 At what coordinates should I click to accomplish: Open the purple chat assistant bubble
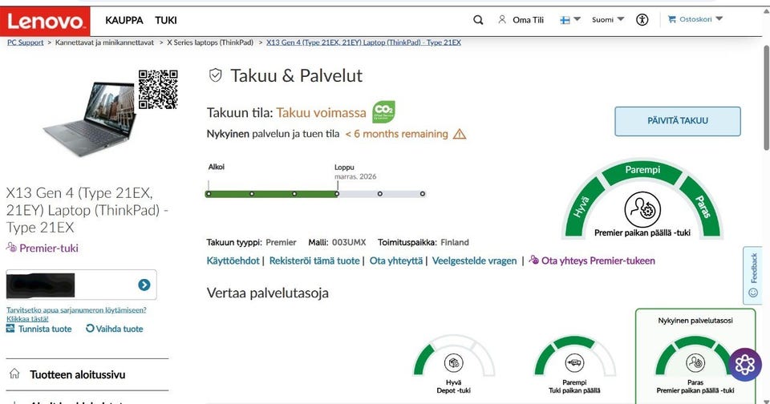745,364
